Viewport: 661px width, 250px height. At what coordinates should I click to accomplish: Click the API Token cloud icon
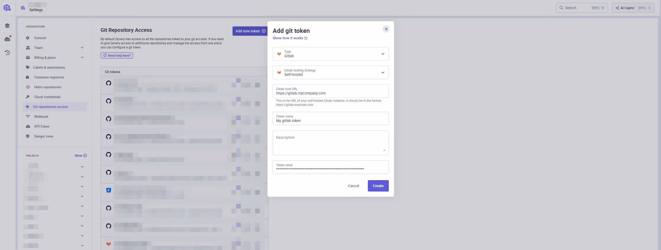pyautogui.click(x=28, y=126)
